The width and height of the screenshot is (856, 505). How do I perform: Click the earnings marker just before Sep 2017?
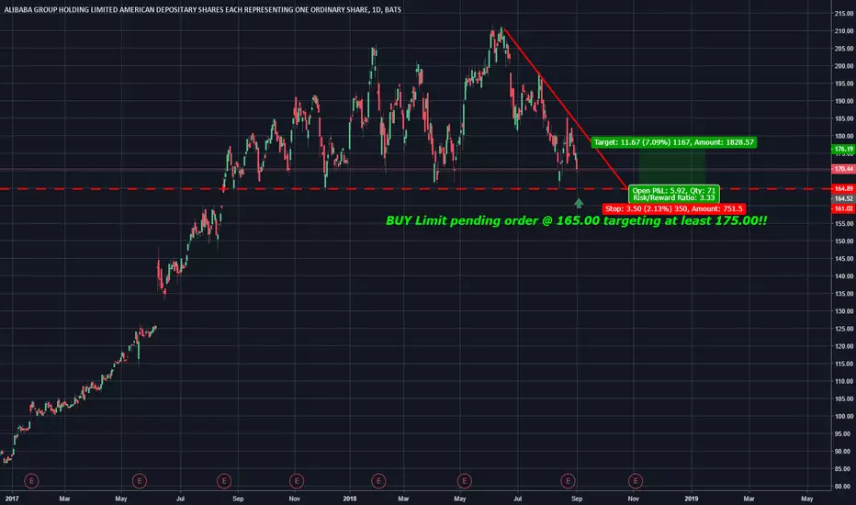pos(224,481)
